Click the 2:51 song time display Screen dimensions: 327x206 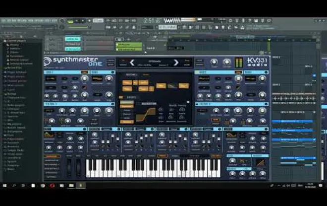[153, 21]
